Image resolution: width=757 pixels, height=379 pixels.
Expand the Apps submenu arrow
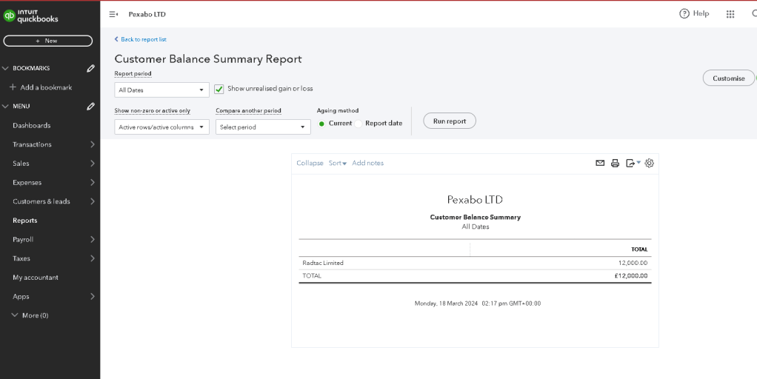92,297
